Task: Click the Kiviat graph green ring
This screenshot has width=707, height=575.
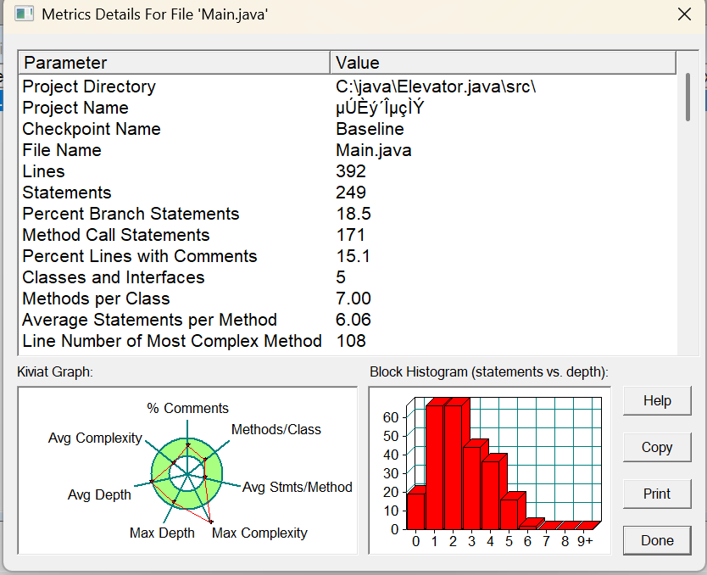Action: pos(213,466)
